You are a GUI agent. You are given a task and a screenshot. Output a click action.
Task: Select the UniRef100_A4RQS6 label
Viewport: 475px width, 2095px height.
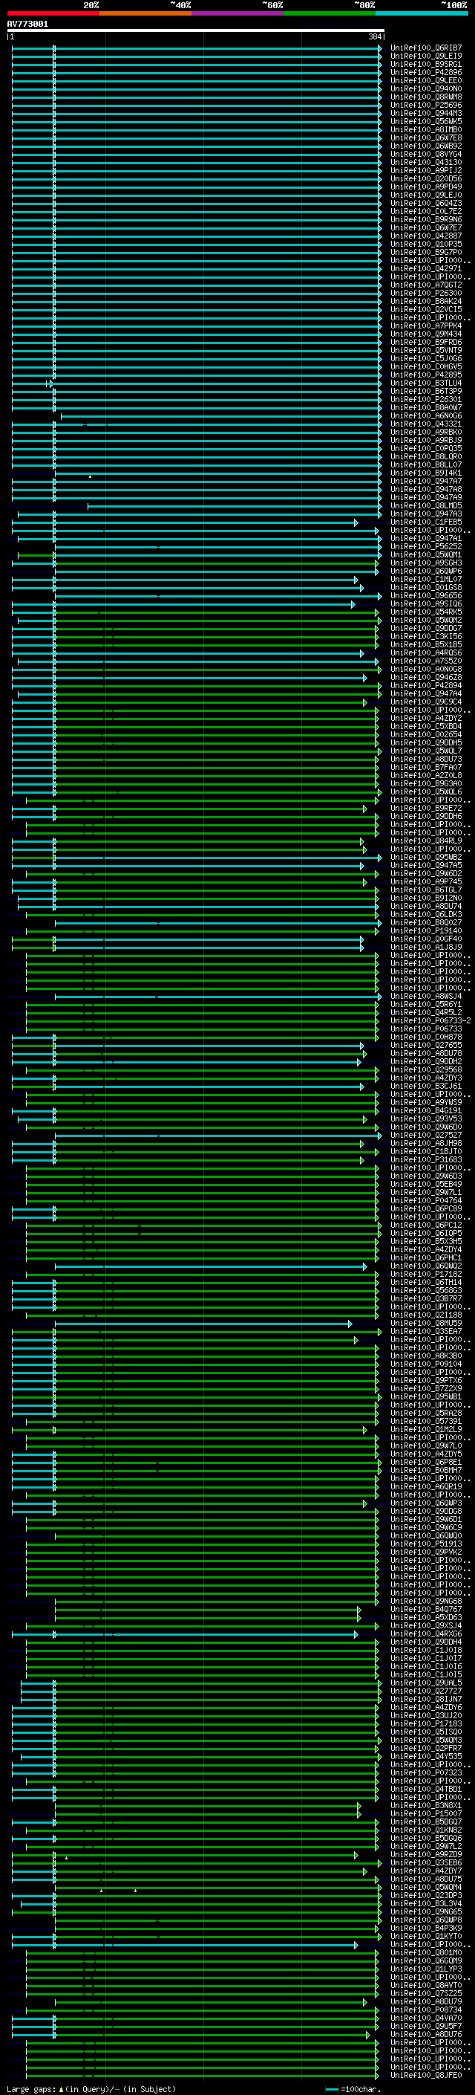click(x=425, y=653)
